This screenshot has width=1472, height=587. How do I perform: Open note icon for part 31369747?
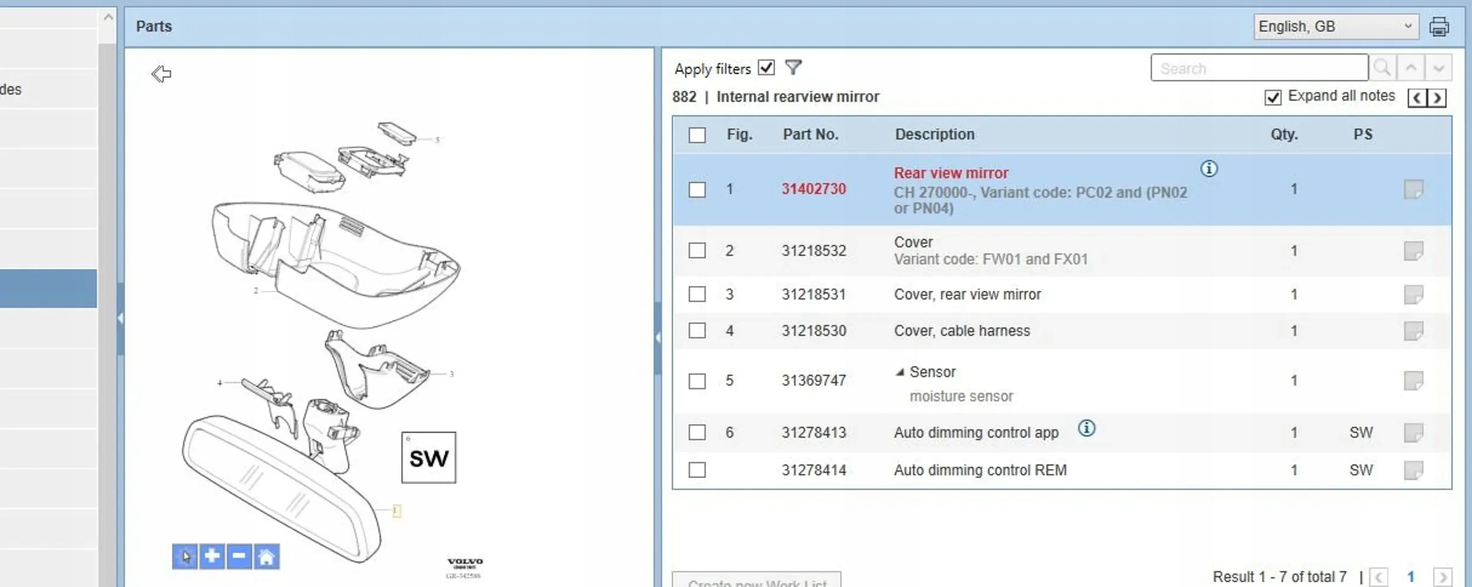[x=1413, y=381]
